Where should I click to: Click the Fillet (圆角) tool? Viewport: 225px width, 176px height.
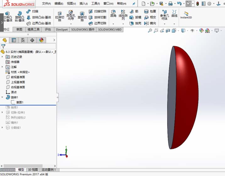pyautogui.click(x=113, y=13)
